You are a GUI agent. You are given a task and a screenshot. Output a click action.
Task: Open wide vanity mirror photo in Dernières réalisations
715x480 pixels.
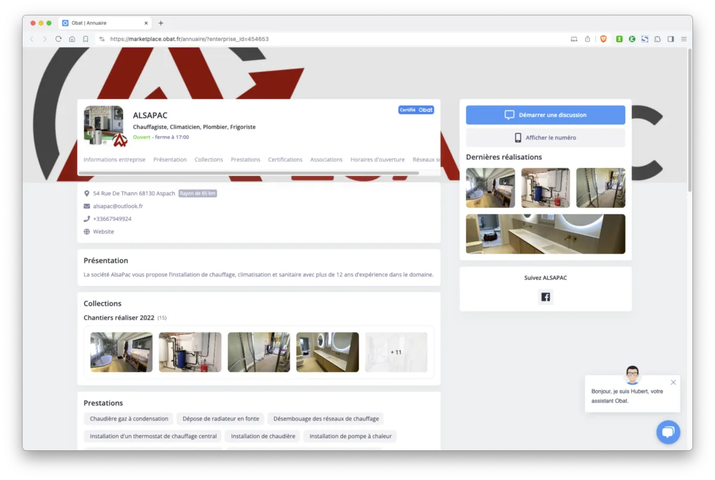click(545, 234)
